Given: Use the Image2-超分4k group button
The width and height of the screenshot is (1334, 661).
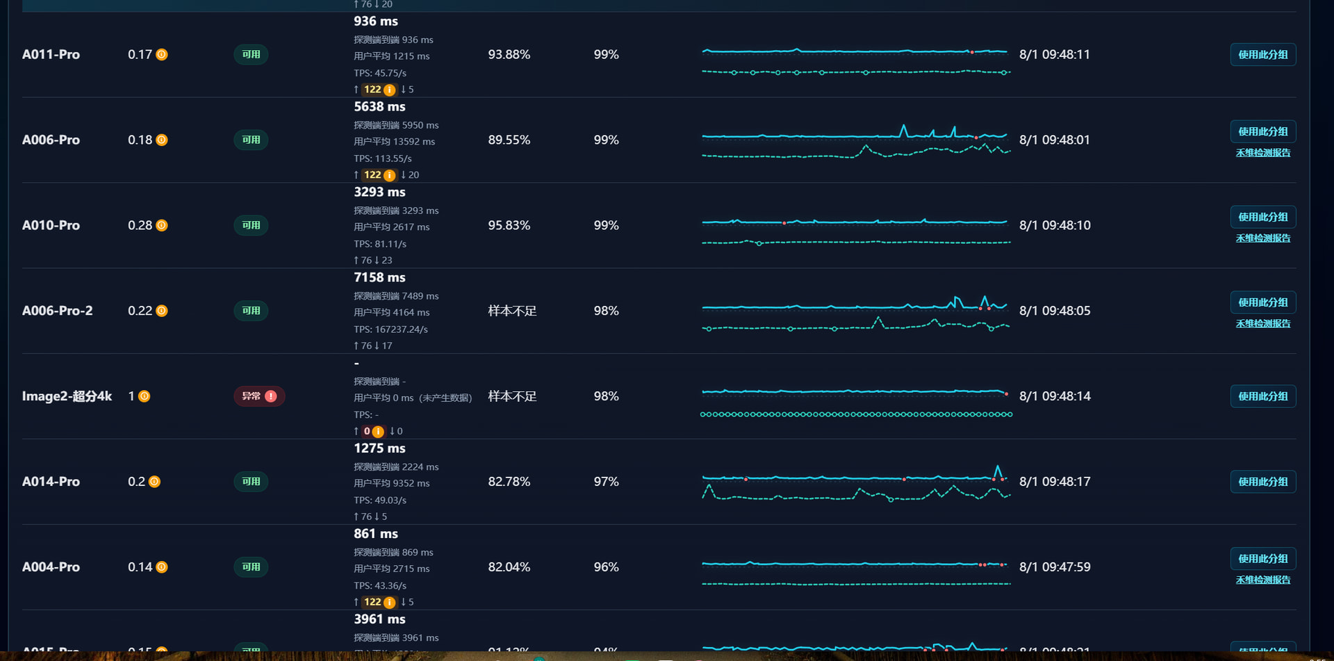Looking at the screenshot, I should point(1262,396).
